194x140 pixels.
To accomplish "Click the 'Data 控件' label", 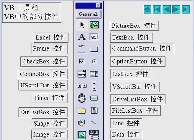I will (x=126, y=135).
